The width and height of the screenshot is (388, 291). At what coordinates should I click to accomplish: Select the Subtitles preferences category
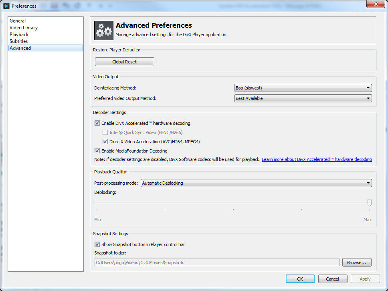19,41
